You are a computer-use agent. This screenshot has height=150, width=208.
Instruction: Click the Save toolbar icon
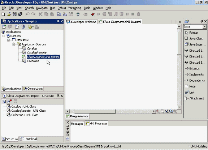(14, 14)
